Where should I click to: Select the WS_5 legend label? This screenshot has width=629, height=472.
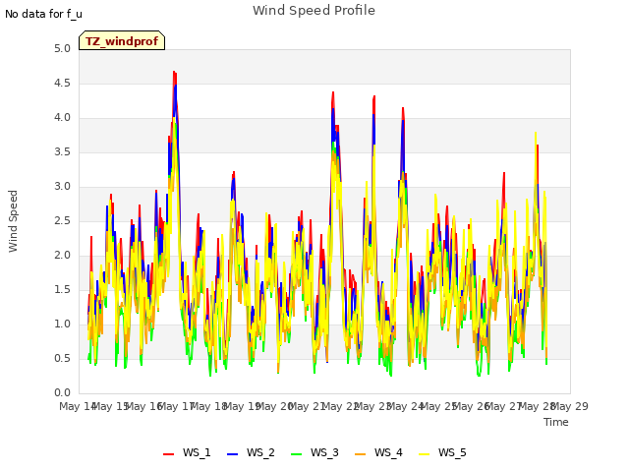[452, 452]
